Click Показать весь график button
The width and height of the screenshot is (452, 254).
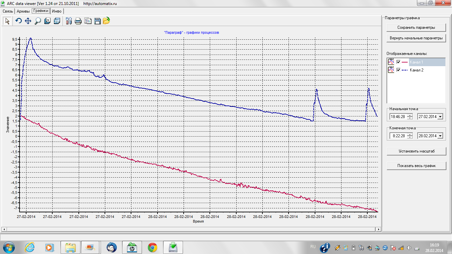(x=416, y=166)
